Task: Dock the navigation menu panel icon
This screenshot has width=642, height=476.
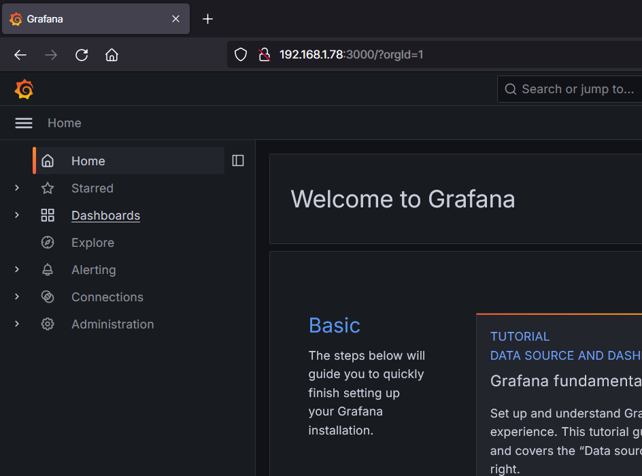Action: click(238, 160)
